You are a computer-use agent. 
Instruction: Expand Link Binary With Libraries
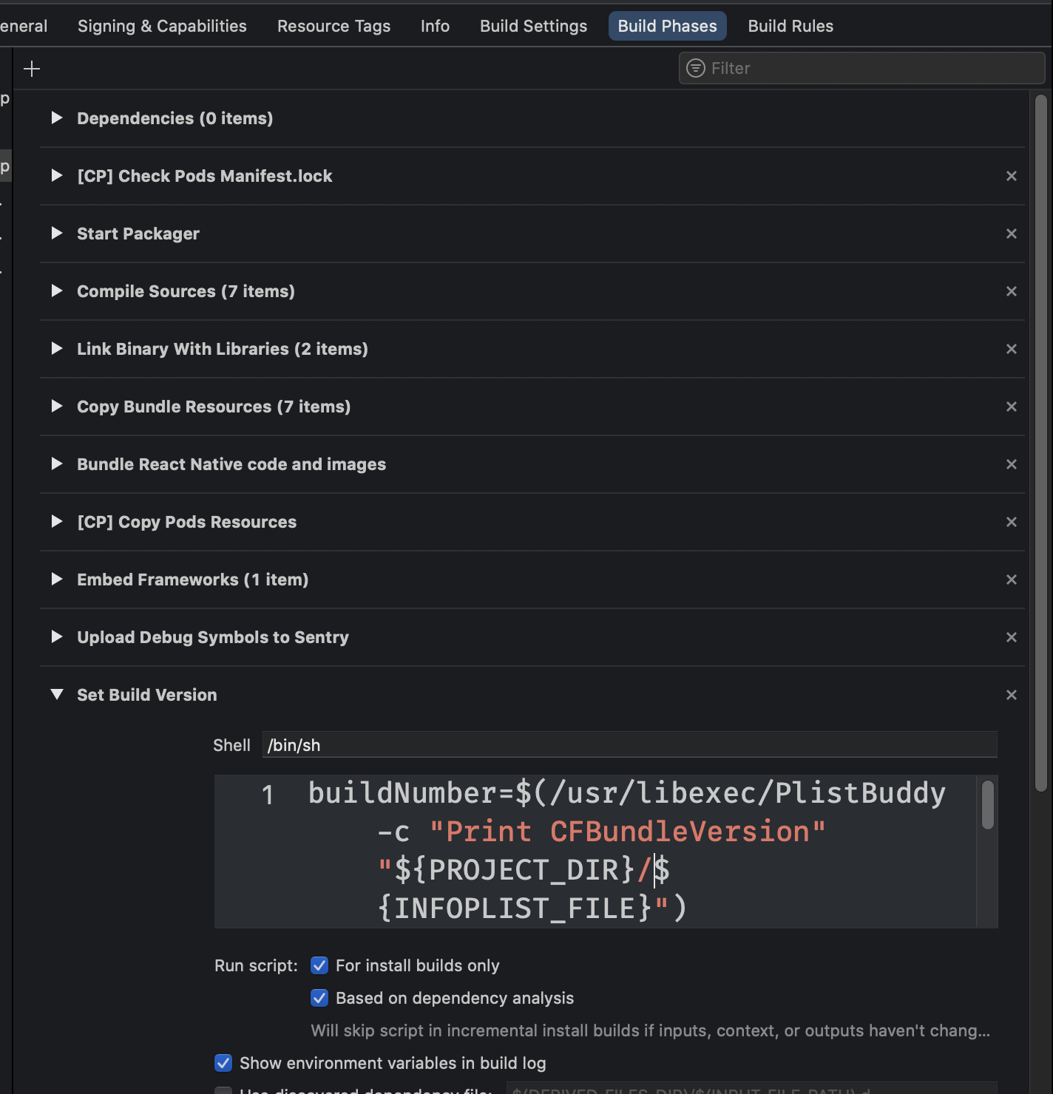[x=57, y=348]
